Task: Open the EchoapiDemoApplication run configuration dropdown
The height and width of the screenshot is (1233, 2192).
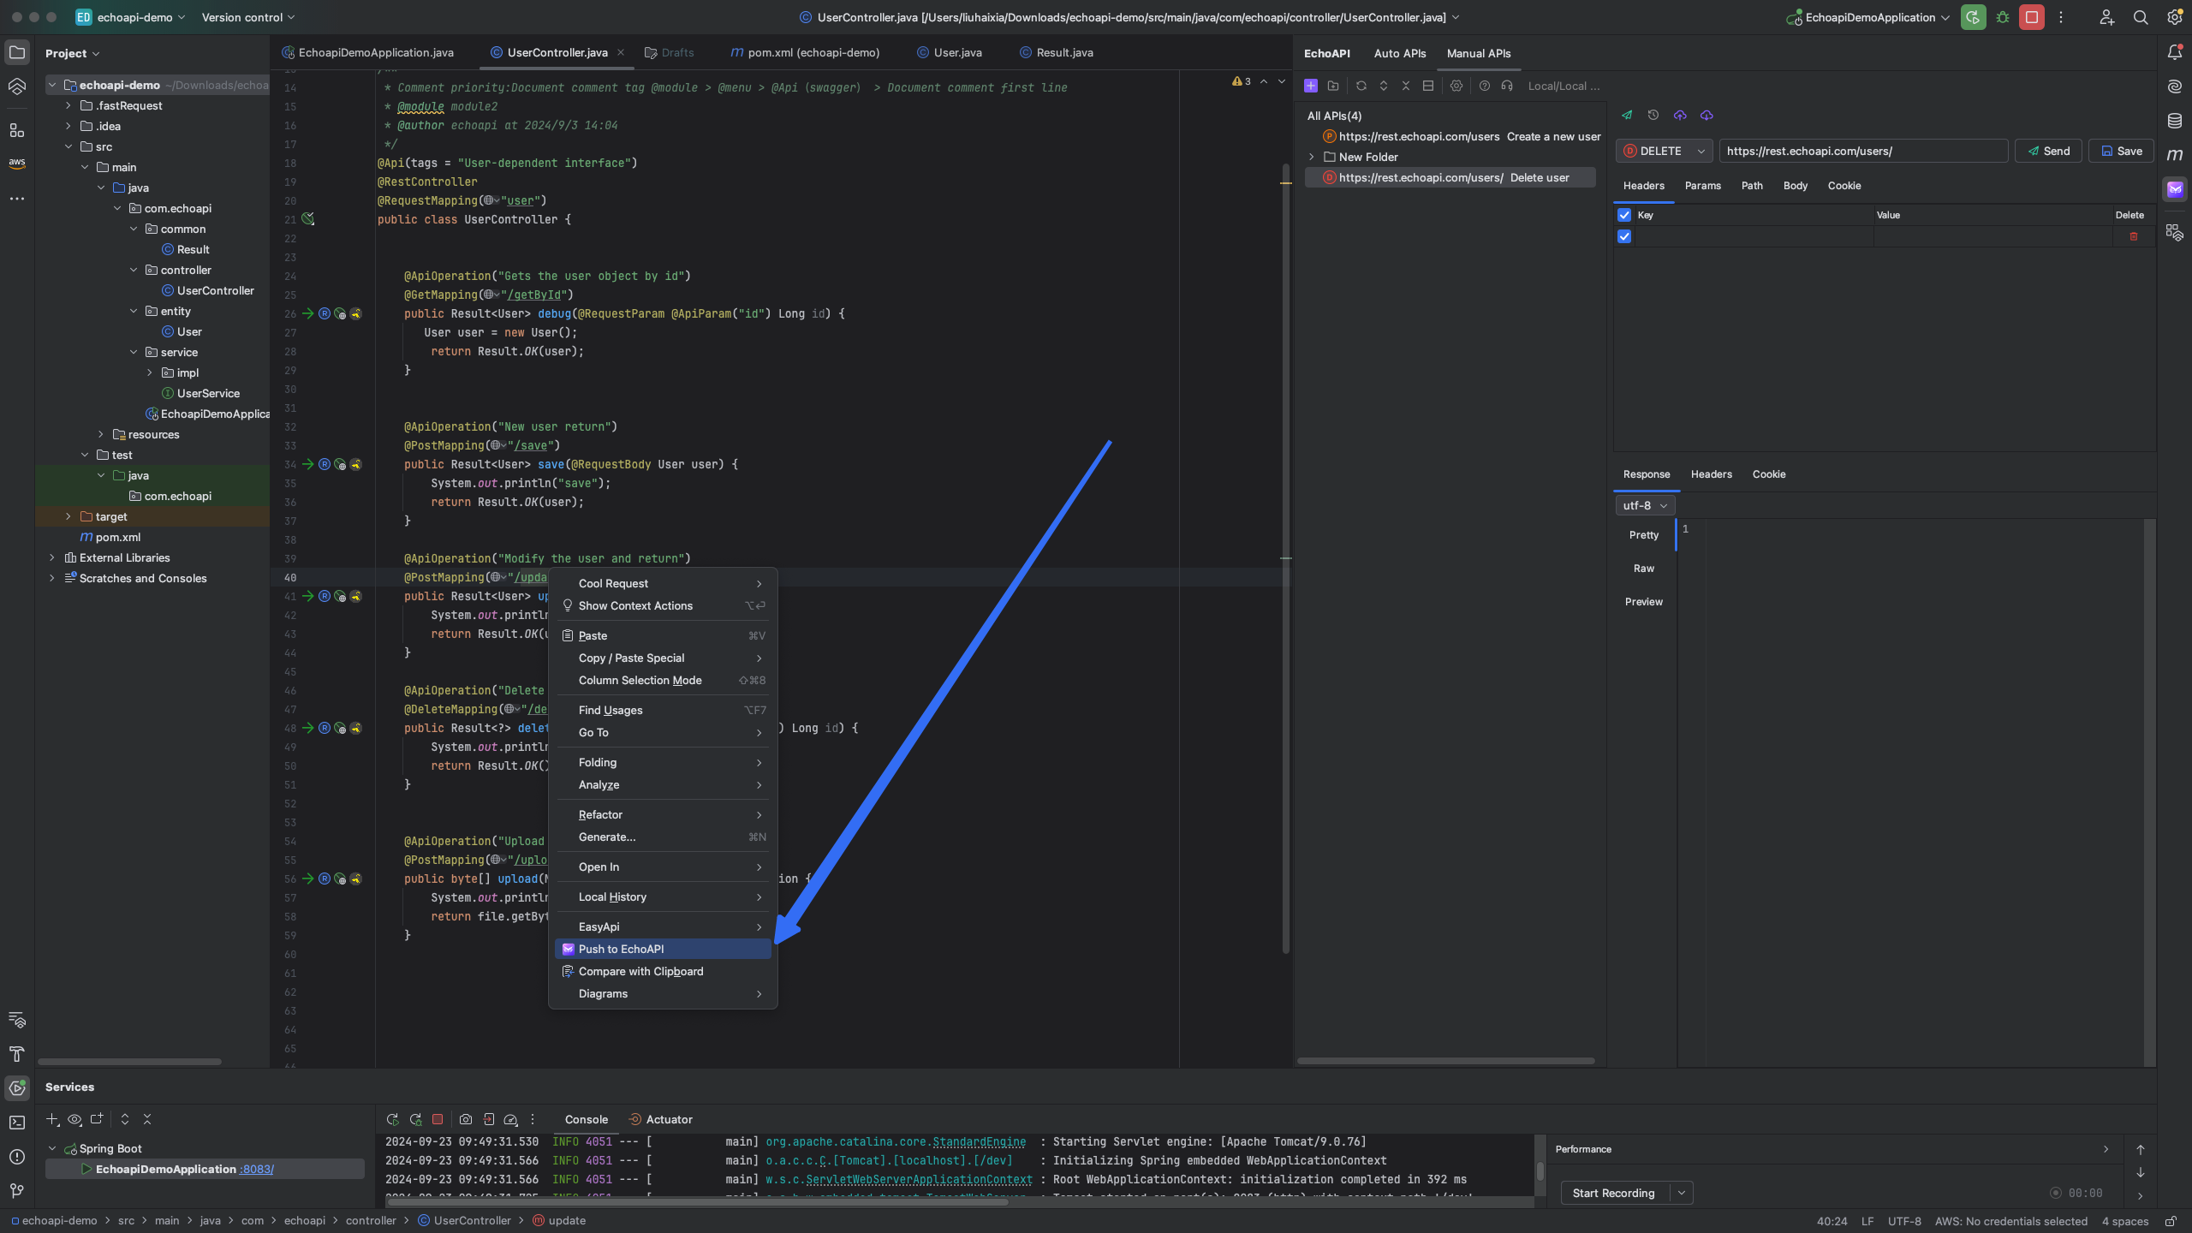Action: (x=1868, y=17)
